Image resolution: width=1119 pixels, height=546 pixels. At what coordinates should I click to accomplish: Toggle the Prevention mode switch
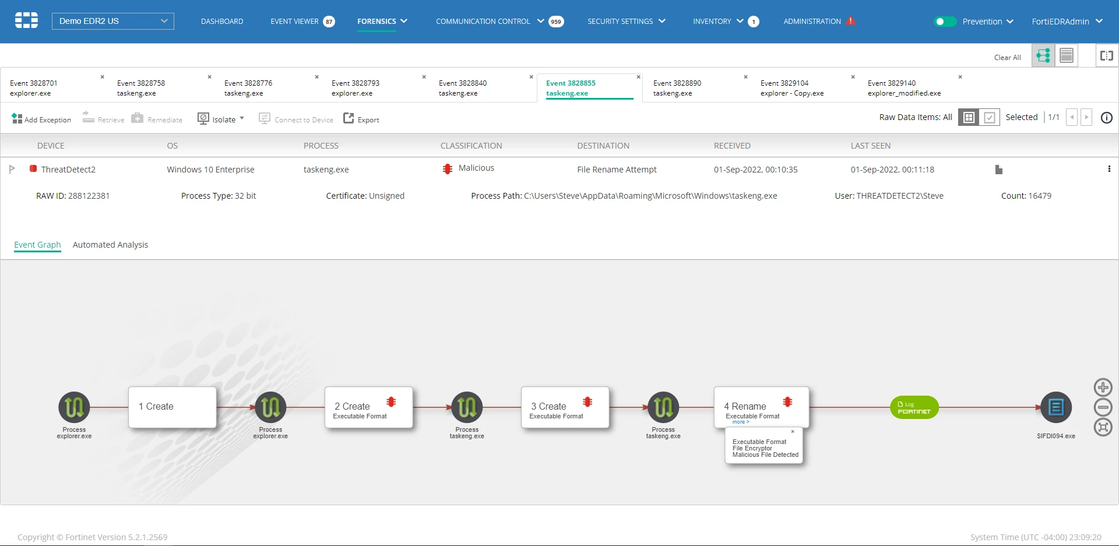(x=945, y=22)
